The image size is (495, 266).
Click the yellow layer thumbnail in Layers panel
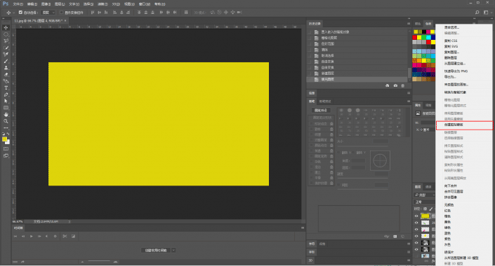point(425,216)
